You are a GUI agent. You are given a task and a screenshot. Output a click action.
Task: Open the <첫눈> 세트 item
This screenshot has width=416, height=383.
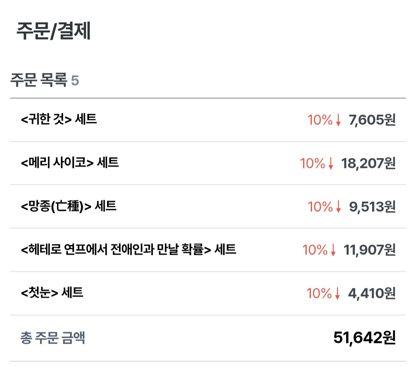coord(52,293)
